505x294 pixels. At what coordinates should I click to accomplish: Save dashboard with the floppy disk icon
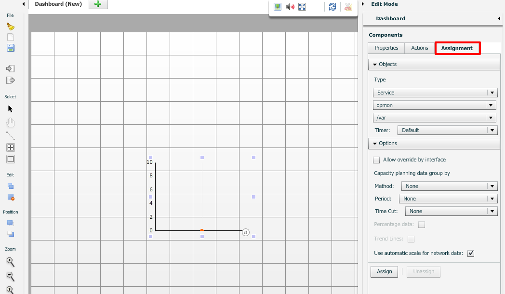10,48
